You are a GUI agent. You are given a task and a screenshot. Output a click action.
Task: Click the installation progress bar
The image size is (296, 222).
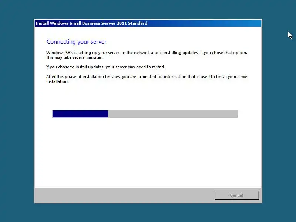pos(145,114)
